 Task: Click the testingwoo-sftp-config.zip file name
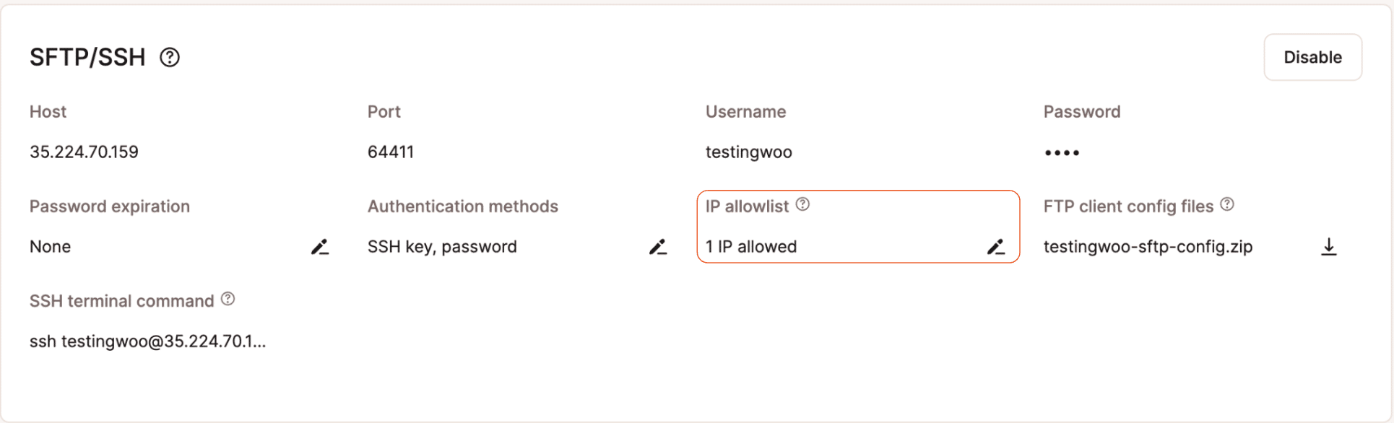[x=1148, y=247]
